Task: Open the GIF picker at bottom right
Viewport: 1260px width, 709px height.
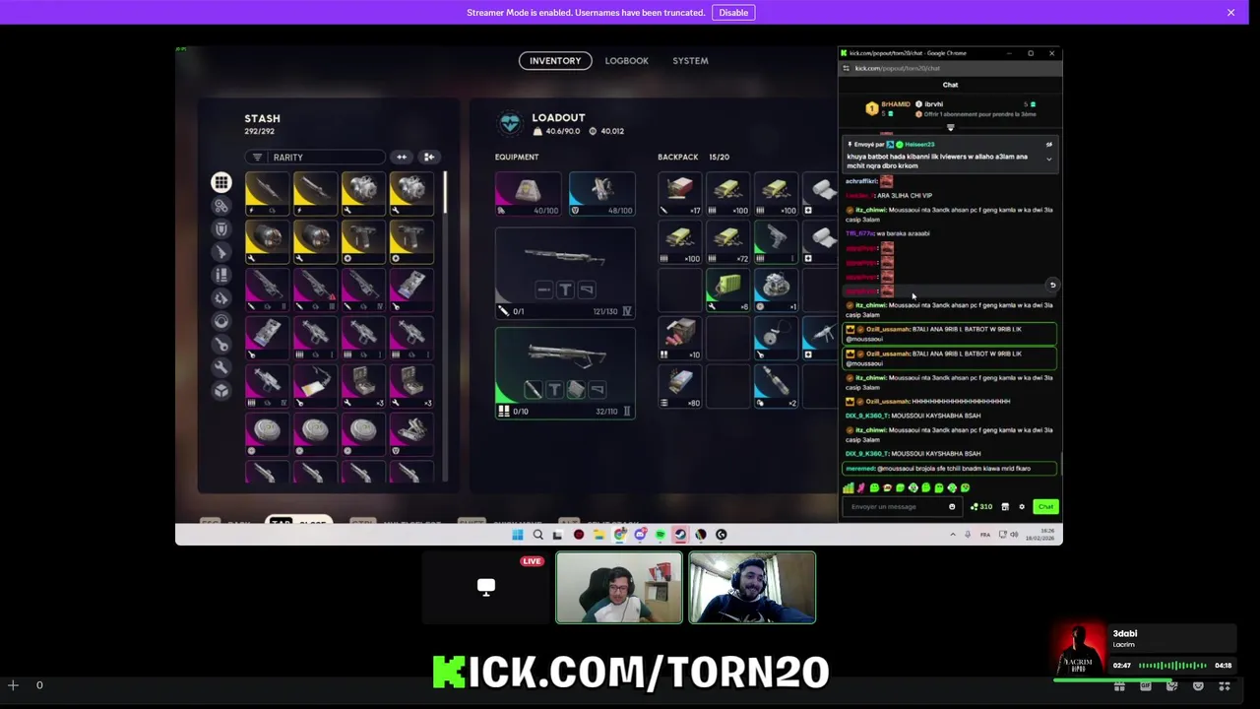Action: [x=1145, y=686]
